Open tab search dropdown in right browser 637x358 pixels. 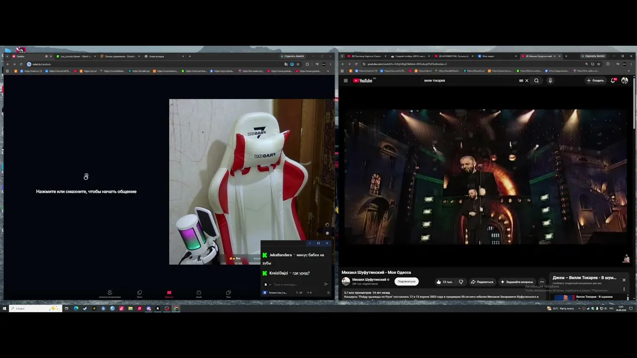click(342, 56)
